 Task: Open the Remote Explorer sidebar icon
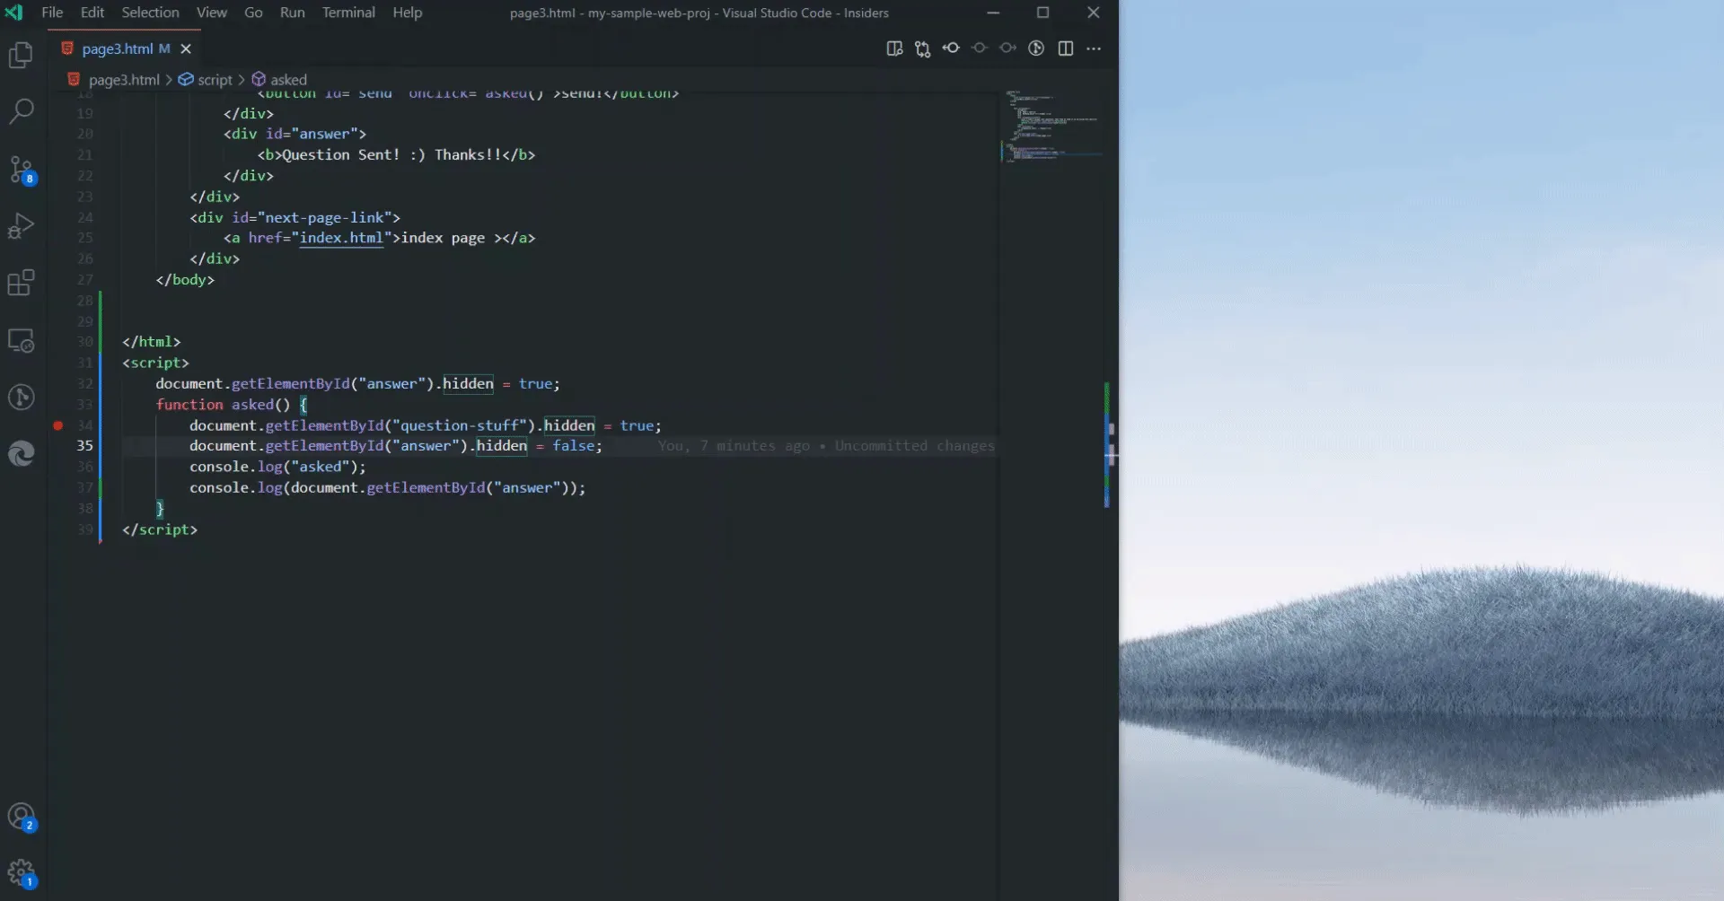coord(22,340)
